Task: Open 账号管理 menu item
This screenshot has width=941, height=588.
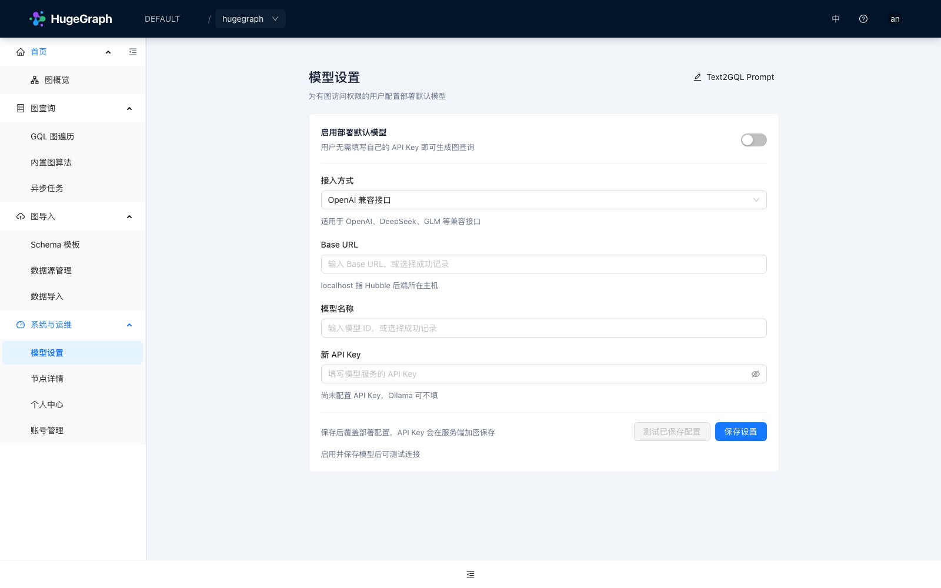Action: click(73, 430)
